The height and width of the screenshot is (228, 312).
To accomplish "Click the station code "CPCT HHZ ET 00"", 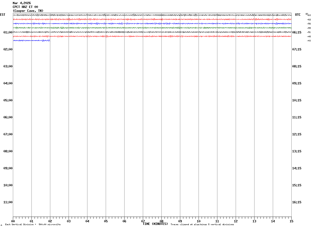I will (25, 7).
